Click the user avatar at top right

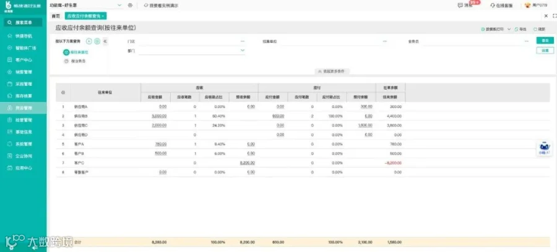527,6
